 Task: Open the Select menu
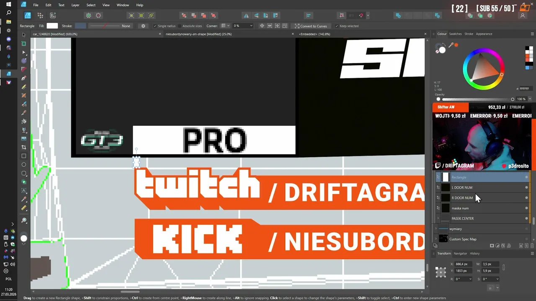pyautogui.click(x=91, y=5)
